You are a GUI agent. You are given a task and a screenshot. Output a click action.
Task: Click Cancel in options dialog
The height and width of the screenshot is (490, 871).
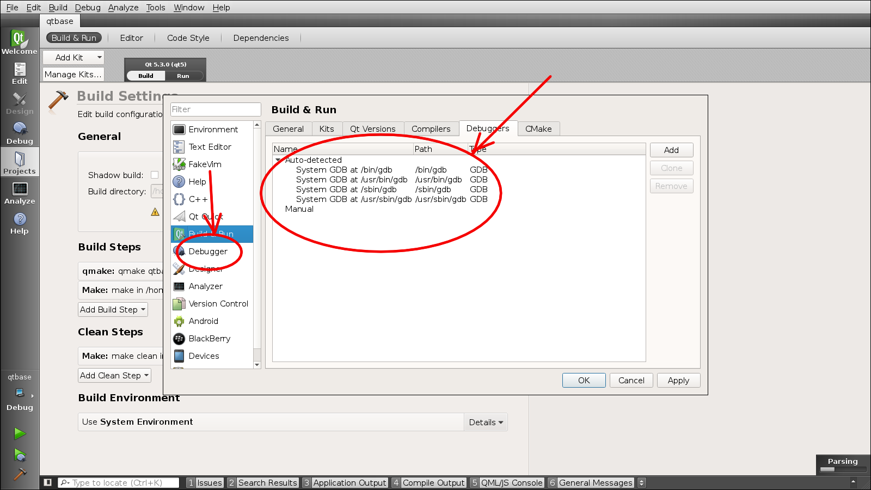pos(631,381)
